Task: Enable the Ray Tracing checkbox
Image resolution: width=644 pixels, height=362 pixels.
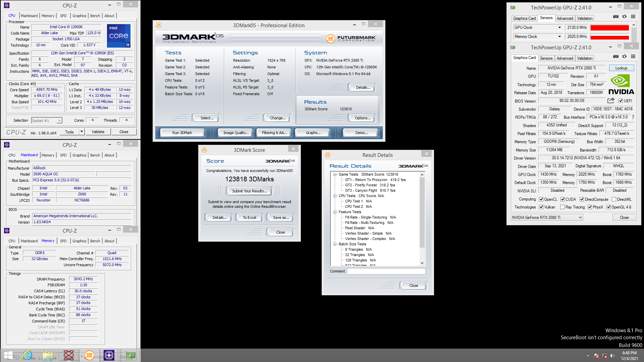Action: coord(562,207)
